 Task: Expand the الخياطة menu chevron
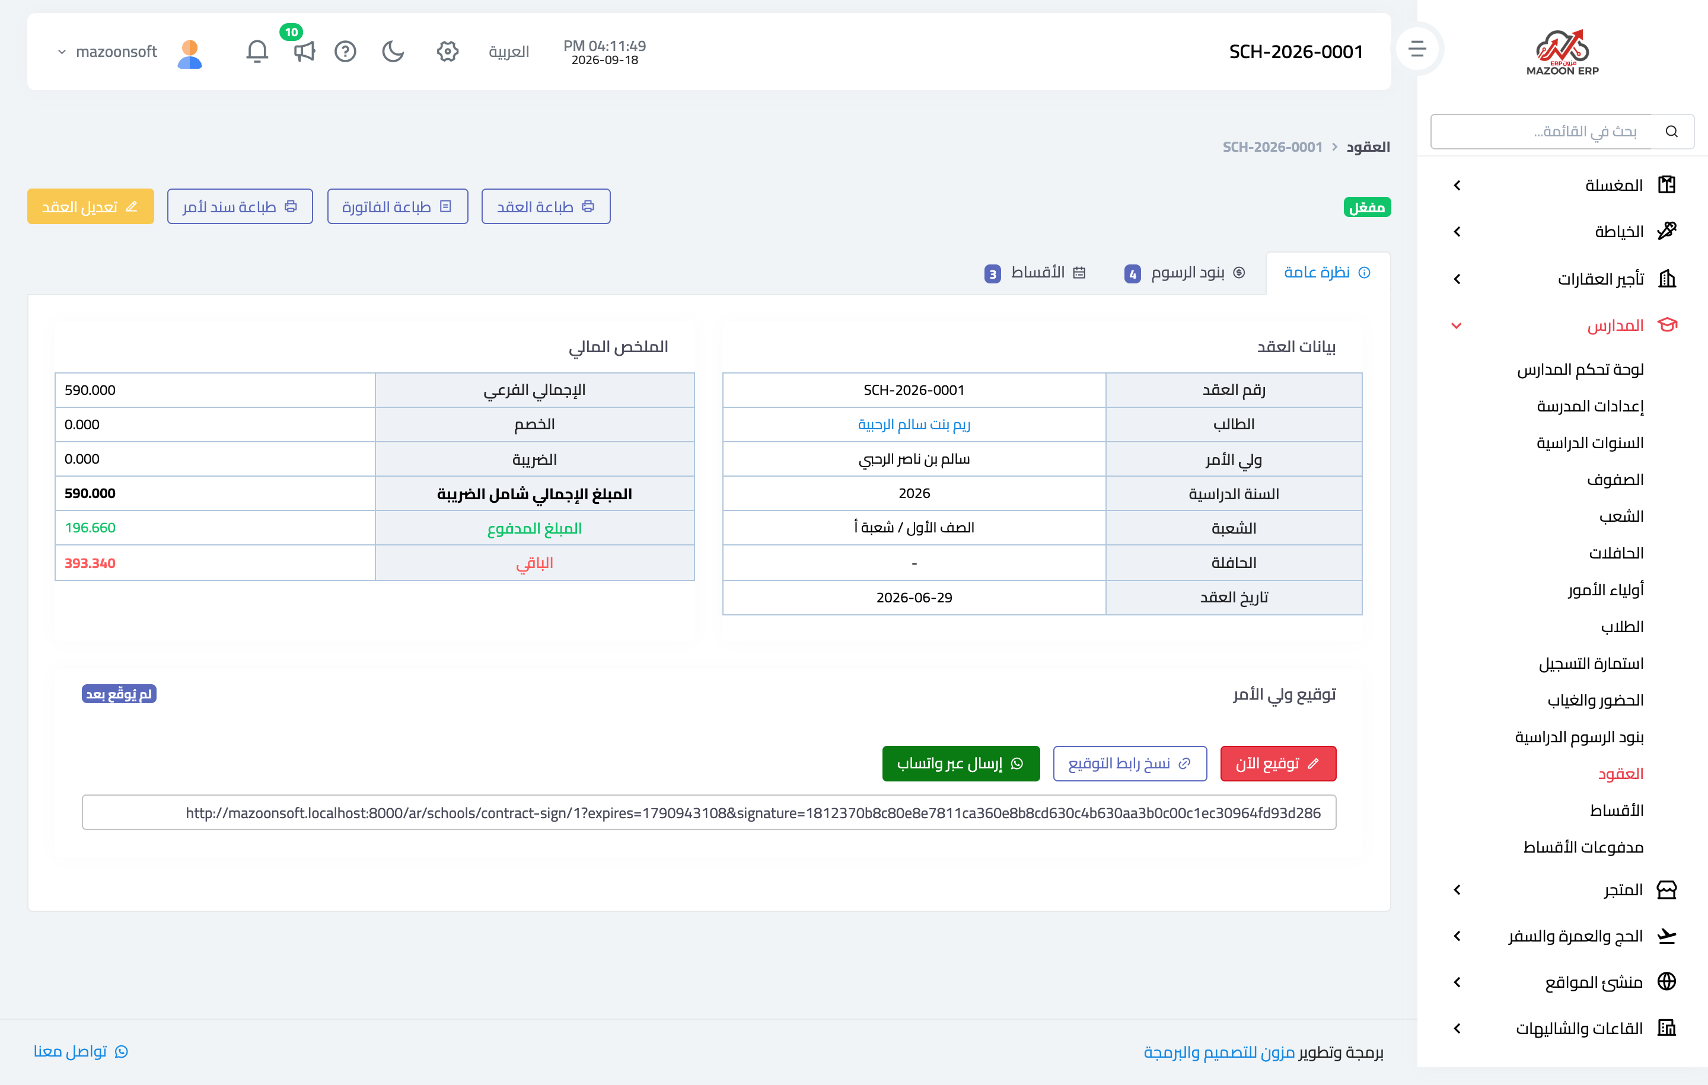1457,231
